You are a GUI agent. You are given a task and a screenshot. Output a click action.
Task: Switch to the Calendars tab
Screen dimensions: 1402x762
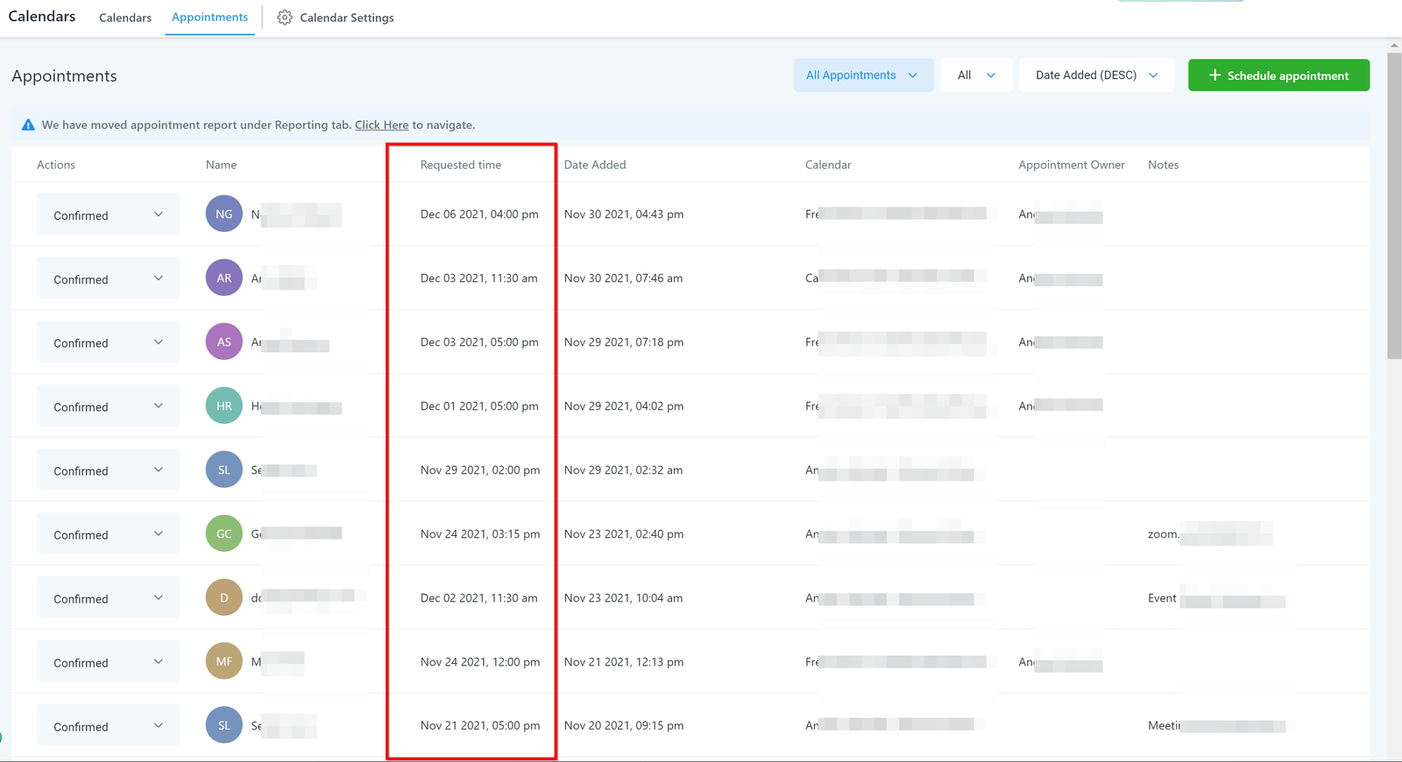(x=125, y=18)
